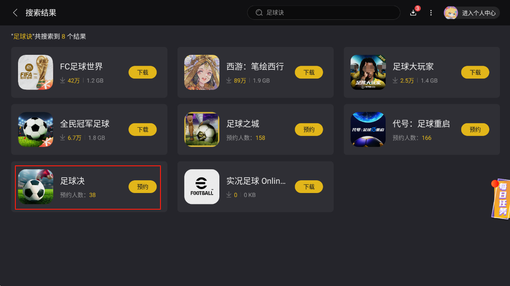Screen dimensions: 510x286
Task: Go back using the left arrow icon
Action: [15, 13]
